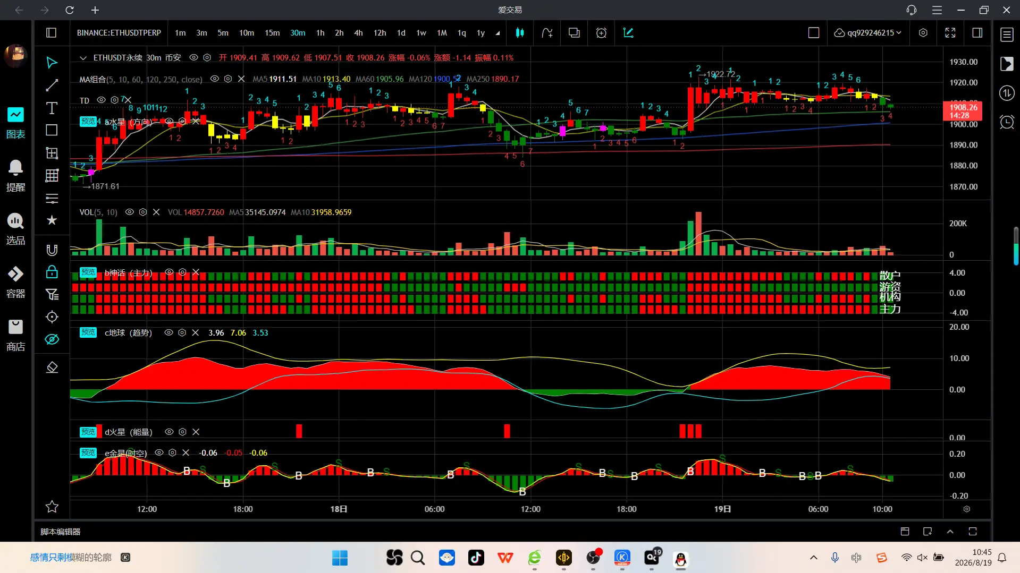
Task: Select the eraser tool
Action: pyautogui.click(x=52, y=367)
